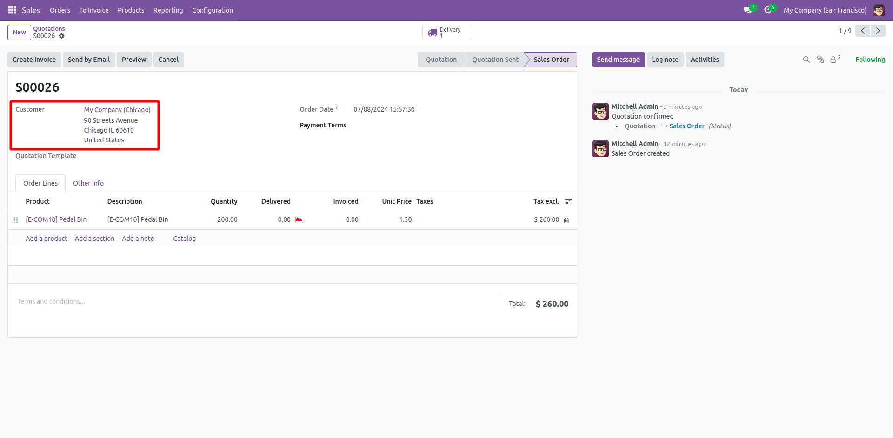
Task: Toggle the Following status
Action: click(x=870, y=60)
